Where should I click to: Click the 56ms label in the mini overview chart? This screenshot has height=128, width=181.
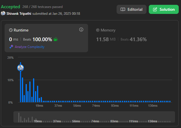coord(76,121)
